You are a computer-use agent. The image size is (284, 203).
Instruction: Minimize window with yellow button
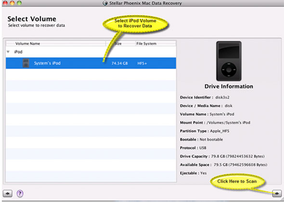tap(12, 3)
